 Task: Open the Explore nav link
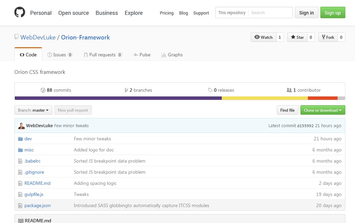134,13
